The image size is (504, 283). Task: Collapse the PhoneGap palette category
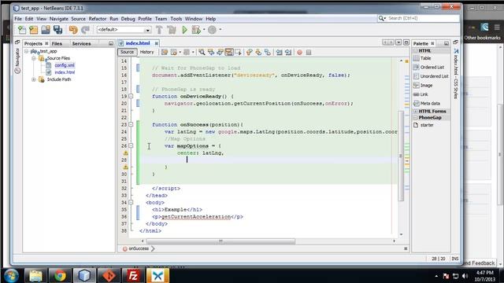(x=415, y=118)
